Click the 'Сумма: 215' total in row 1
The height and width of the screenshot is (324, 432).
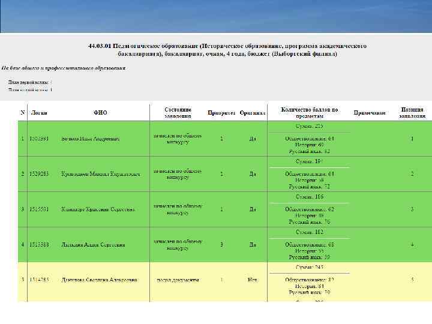pyautogui.click(x=309, y=126)
